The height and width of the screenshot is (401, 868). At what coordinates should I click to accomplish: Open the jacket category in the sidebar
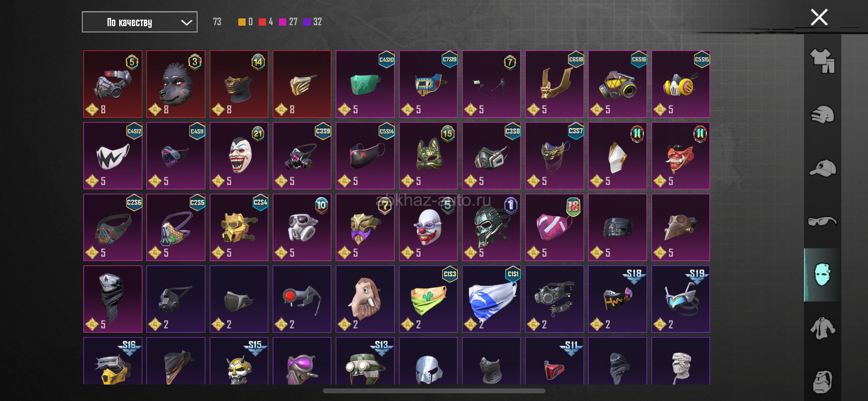822,328
